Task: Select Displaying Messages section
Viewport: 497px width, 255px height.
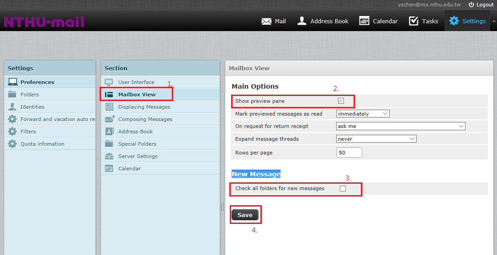Action: [x=144, y=107]
